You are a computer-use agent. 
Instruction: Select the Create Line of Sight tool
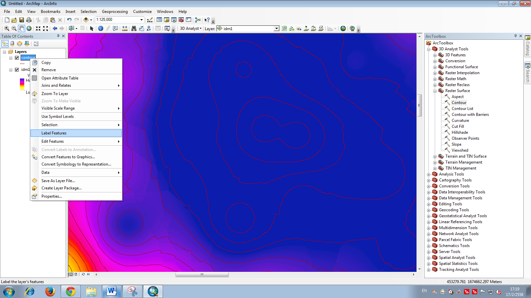299,28
